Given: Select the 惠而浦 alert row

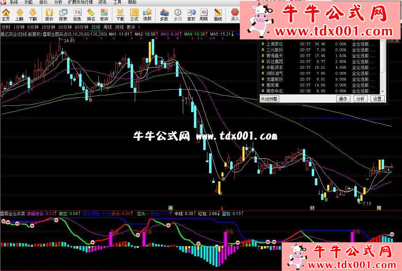Looking at the screenshot, I should tap(320, 85).
